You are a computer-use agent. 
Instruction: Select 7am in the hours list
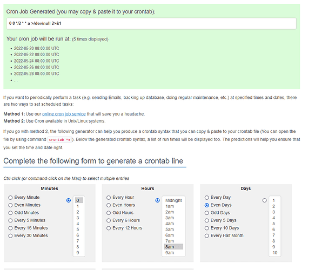[x=173, y=241]
